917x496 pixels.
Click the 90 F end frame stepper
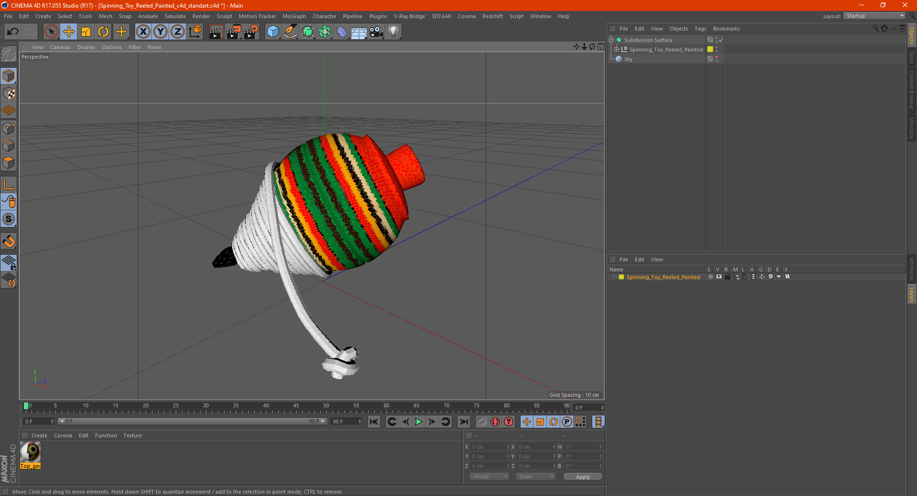pyautogui.click(x=360, y=422)
